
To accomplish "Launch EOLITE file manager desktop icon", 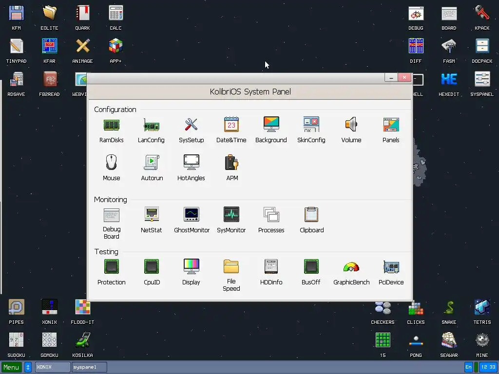I will coord(49,13).
